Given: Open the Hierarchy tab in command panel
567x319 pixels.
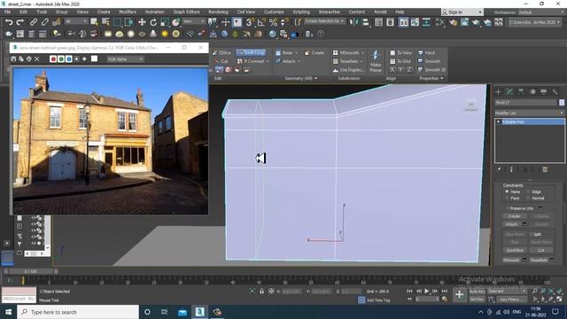Looking at the screenshot, I should [x=521, y=92].
